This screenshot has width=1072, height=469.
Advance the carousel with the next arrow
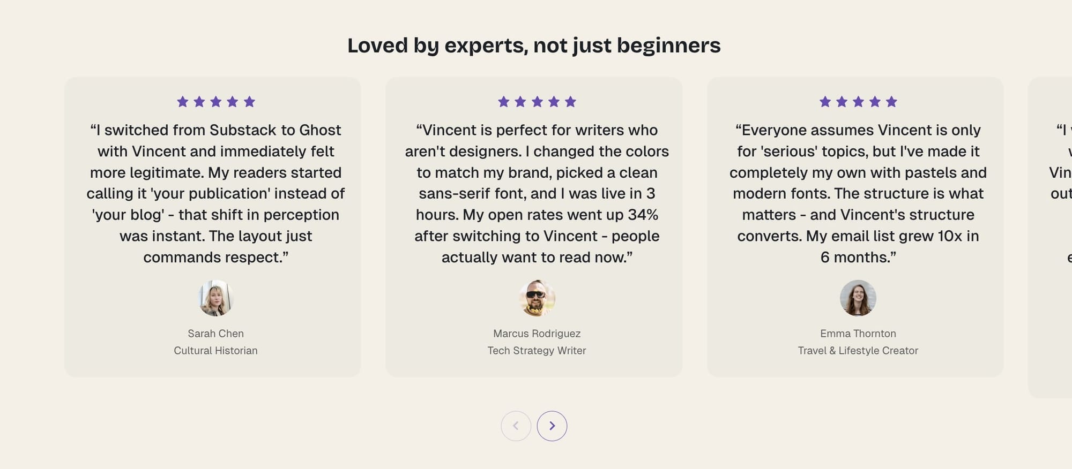[552, 426]
